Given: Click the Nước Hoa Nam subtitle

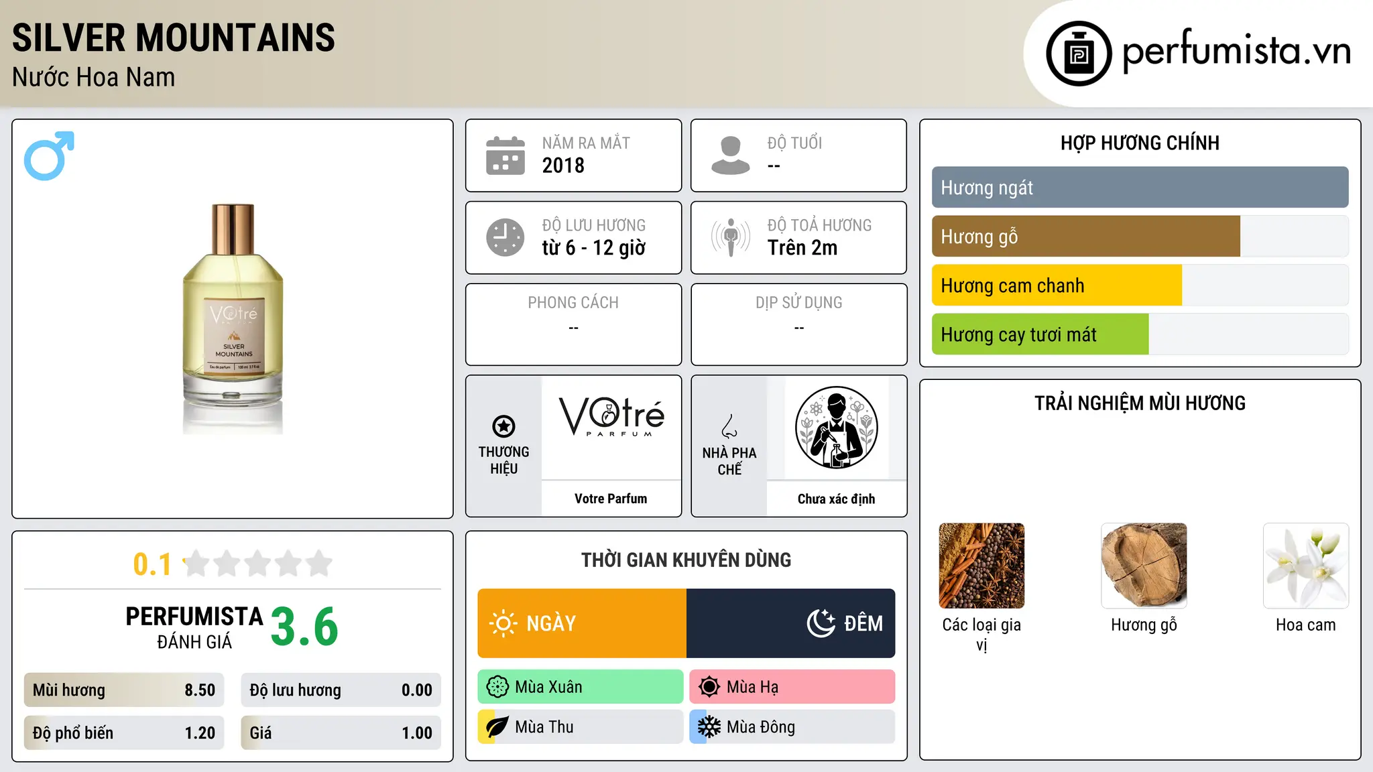Looking at the screenshot, I should pos(94,78).
